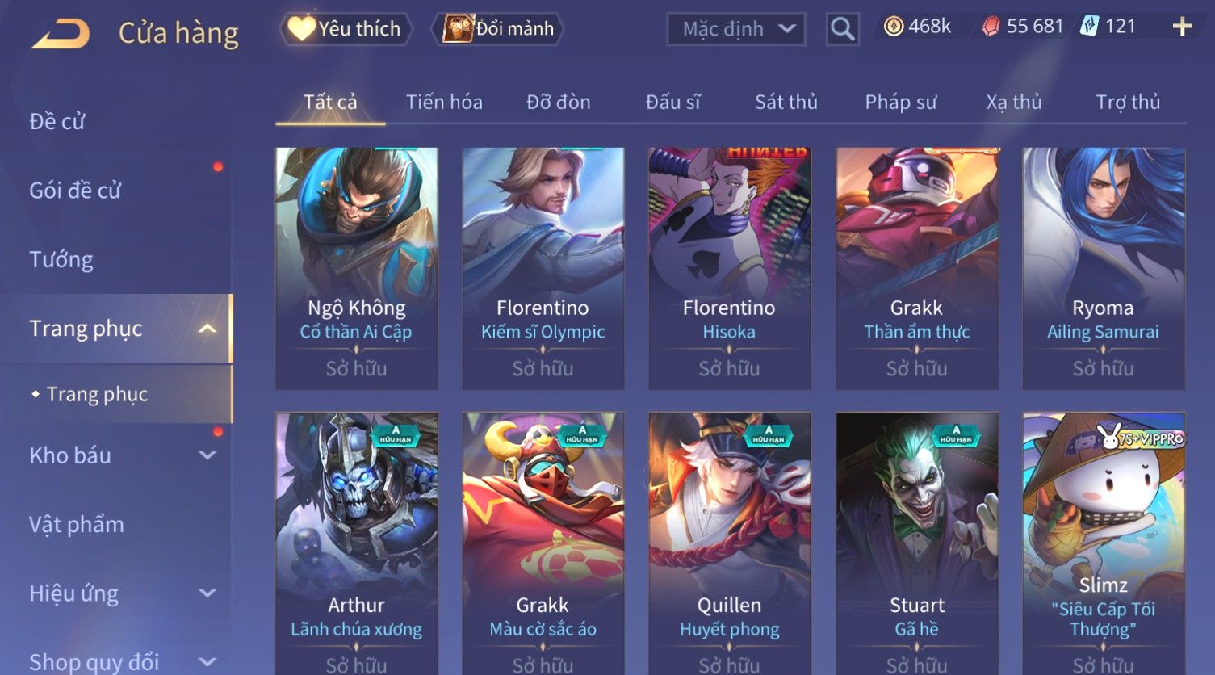This screenshot has width=1215, height=675.
Task: Tap the blue voucher currency icon
Action: click(x=1089, y=27)
